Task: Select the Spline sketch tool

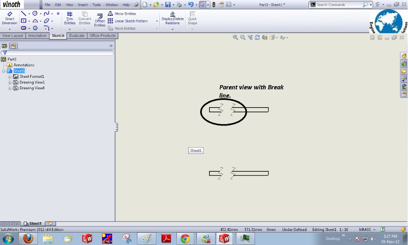Action: click(x=47, y=14)
